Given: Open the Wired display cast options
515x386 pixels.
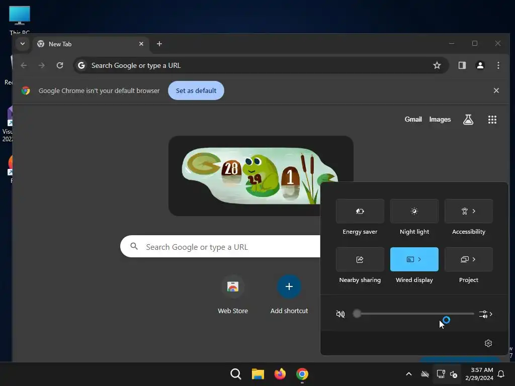Looking at the screenshot, I should 414,259.
